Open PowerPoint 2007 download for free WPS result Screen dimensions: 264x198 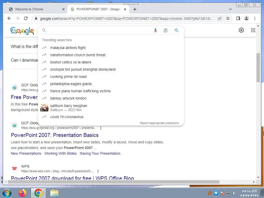[72, 178]
